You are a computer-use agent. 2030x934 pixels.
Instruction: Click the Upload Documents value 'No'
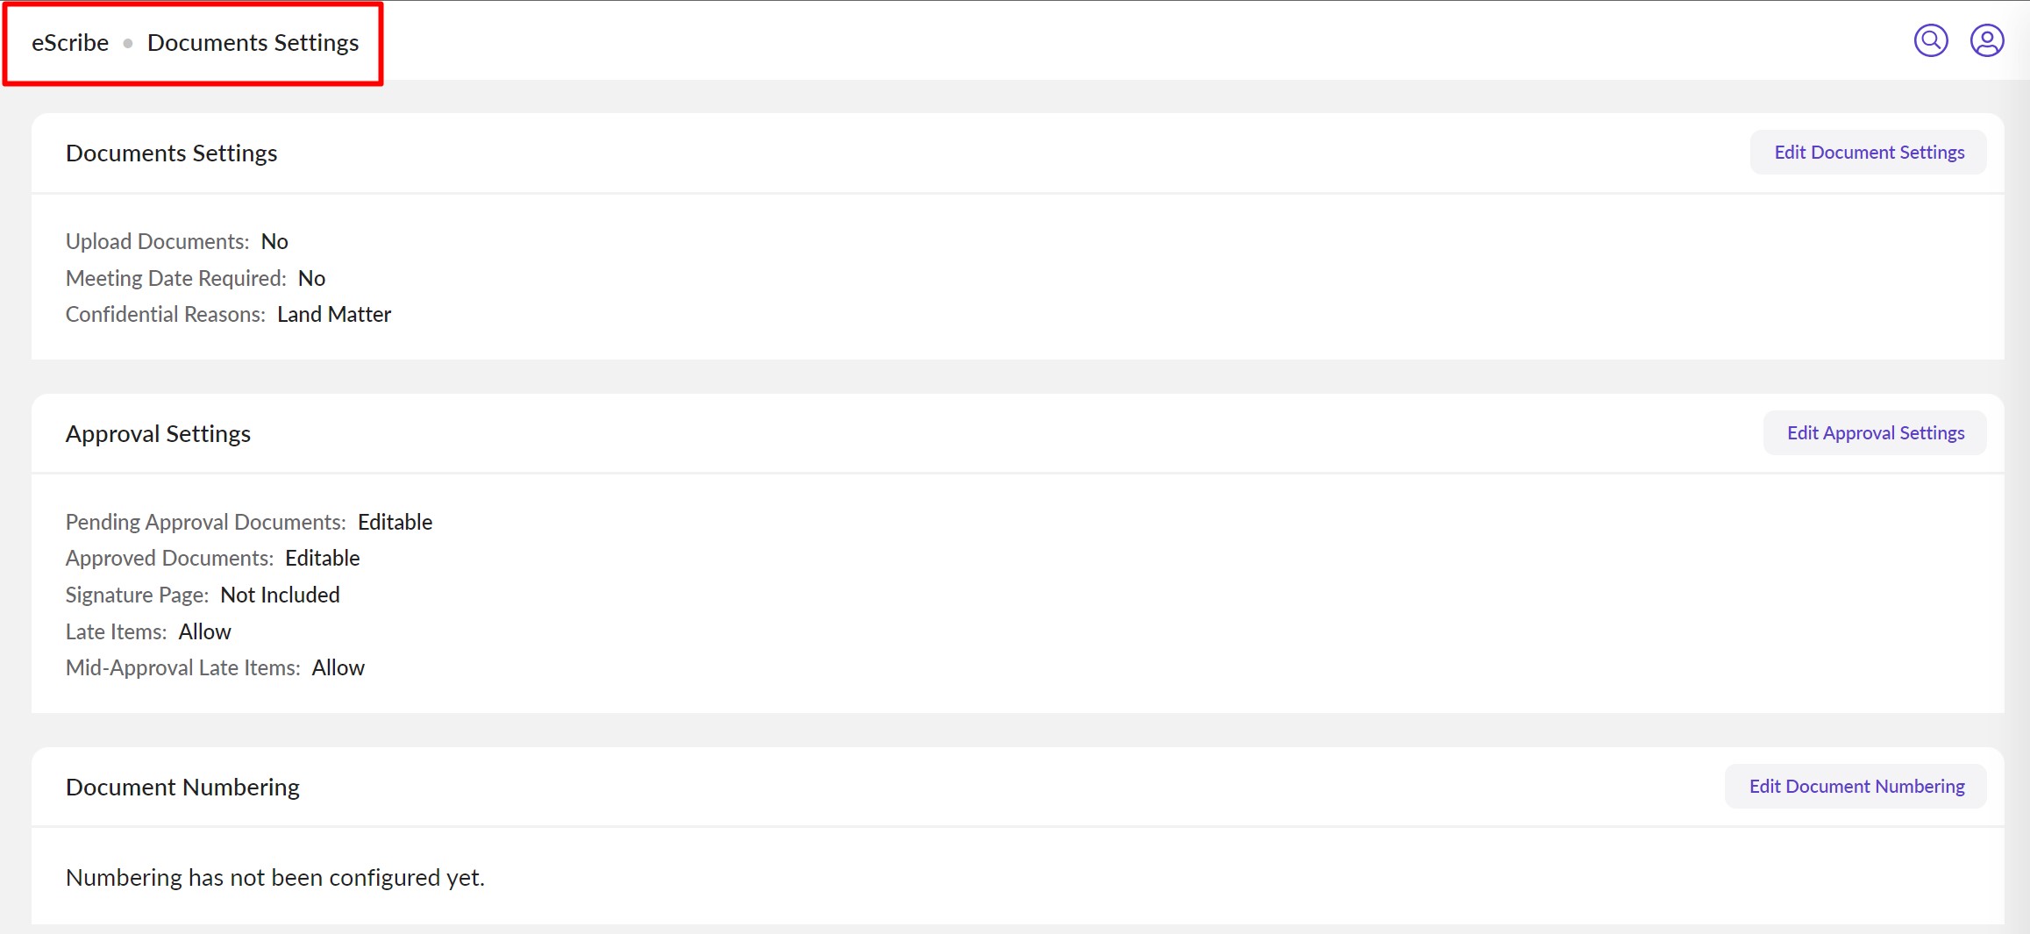tap(274, 241)
